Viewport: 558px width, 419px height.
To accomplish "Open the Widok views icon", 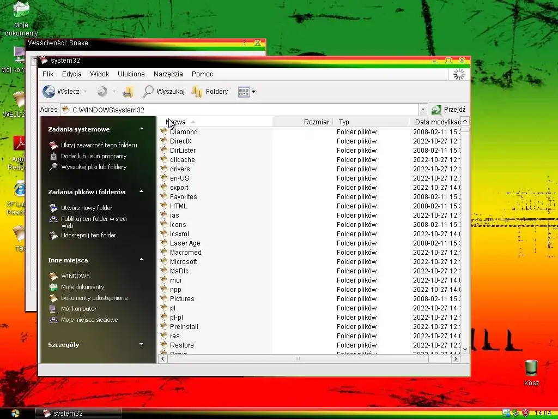I will [x=244, y=92].
